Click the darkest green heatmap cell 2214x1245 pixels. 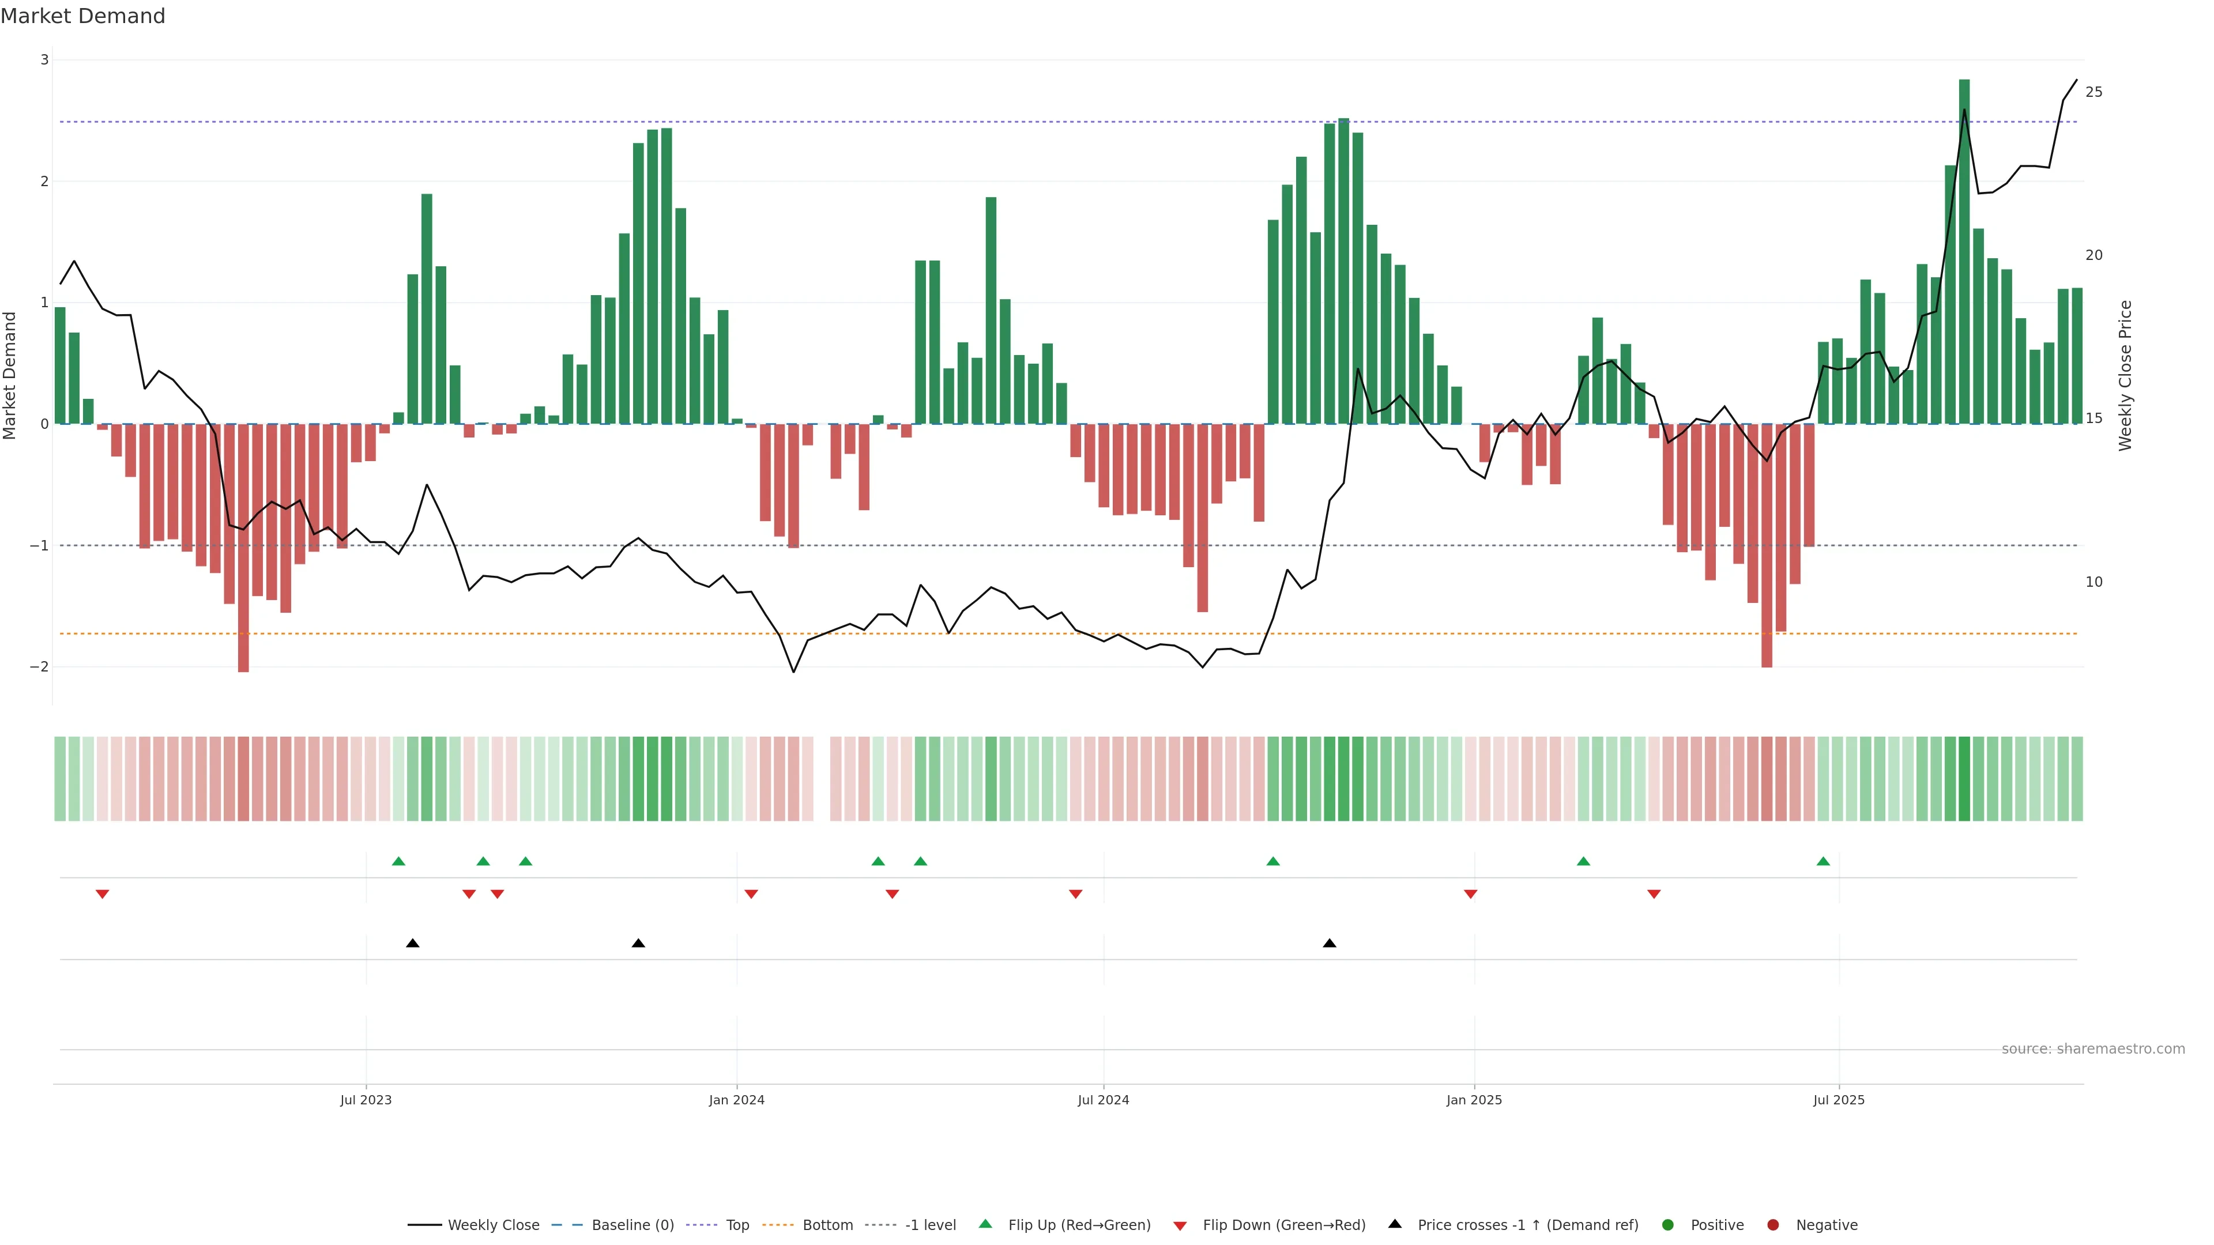1964,779
